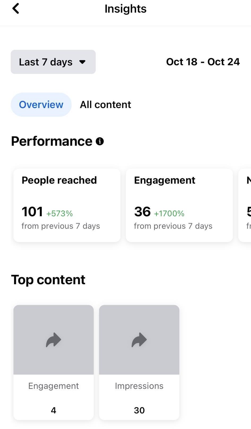Image resolution: width=251 pixels, height=429 pixels.
Task: Open the People reached card title
Action: [59, 180]
